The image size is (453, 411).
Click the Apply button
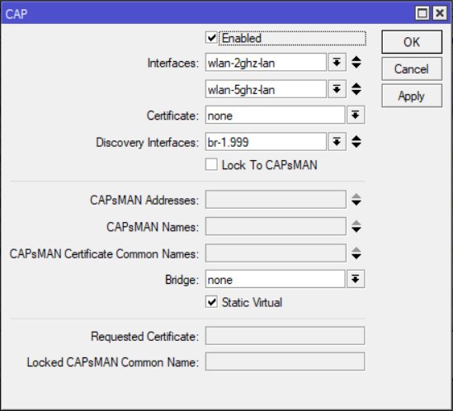tap(412, 96)
